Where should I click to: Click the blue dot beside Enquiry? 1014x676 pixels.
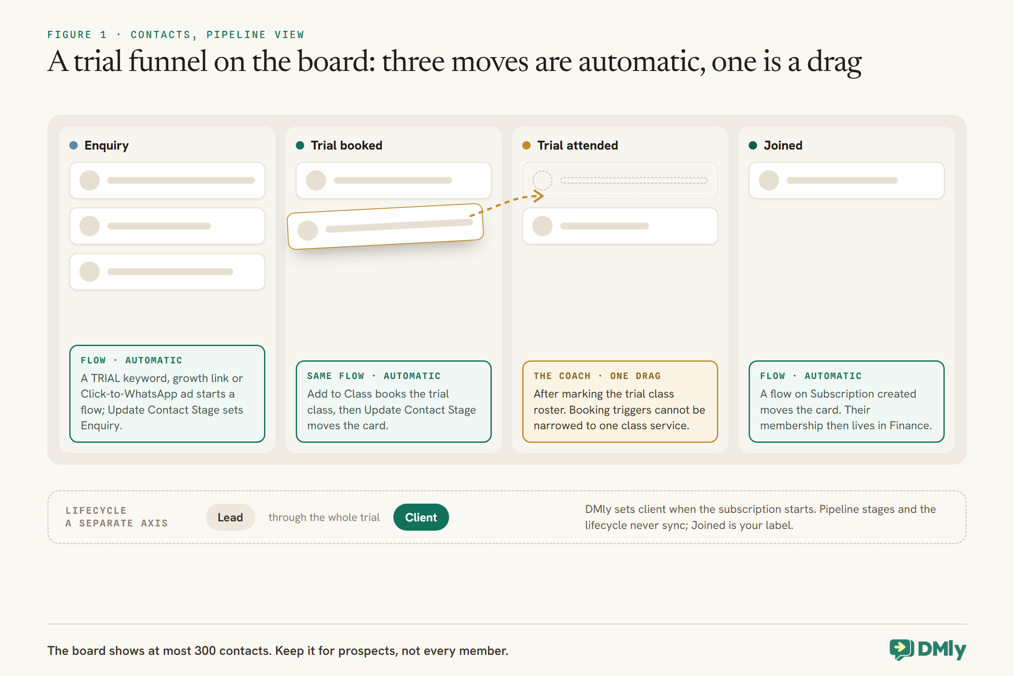click(x=74, y=145)
